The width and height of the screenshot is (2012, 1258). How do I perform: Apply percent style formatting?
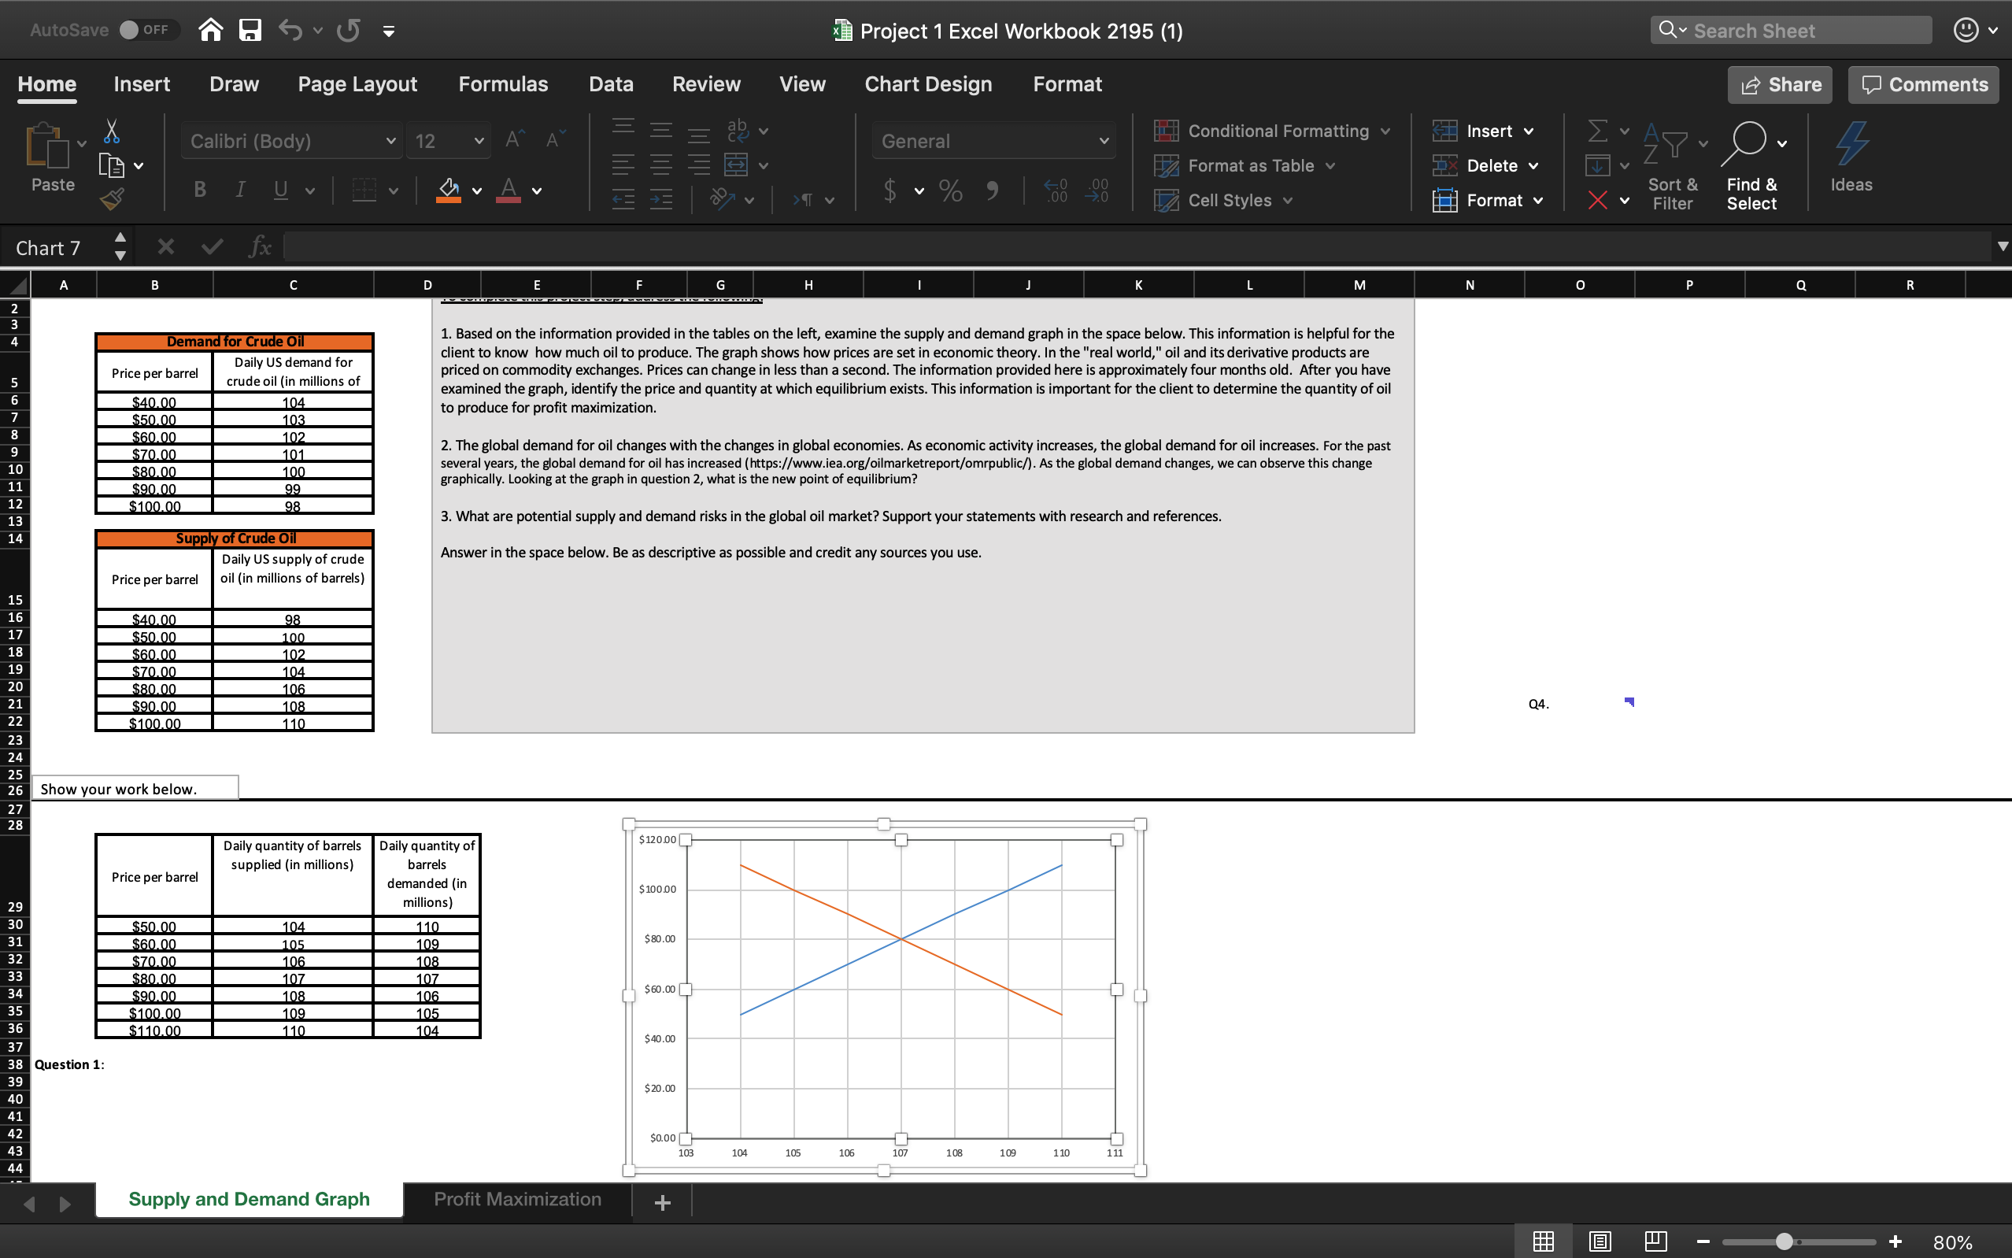pyautogui.click(x=951, y=191)
